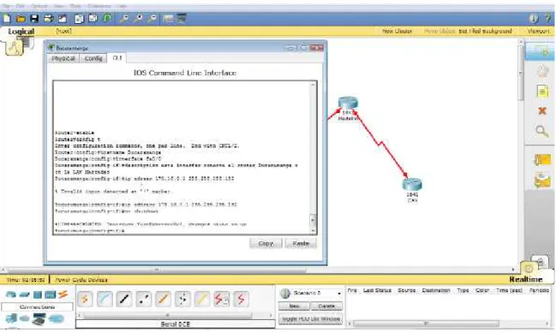Click the PDU list horizontal scrollbar

coord(449,323)
